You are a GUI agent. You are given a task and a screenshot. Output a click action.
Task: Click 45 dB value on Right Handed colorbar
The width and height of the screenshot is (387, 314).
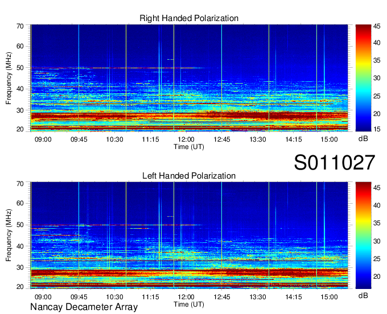[x=377, y=26]
